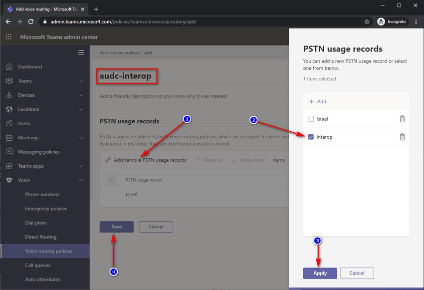This screenshot has width=424, height=290.
Task: Select Voice routing policies in sidebar
Action: pyautogui.click(x=45, y=251)
